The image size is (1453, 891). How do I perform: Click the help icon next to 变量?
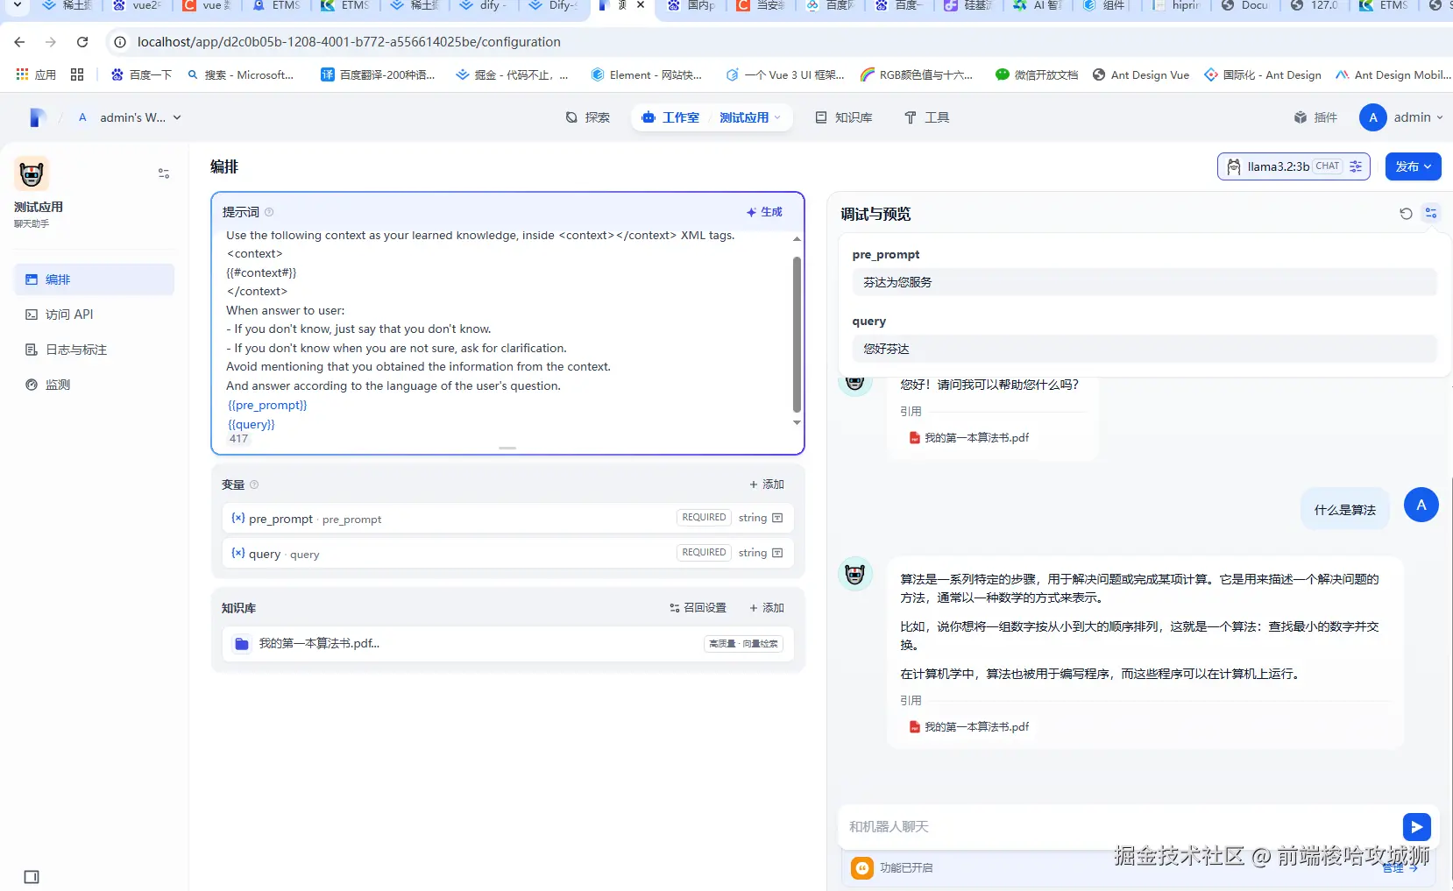pyautogui.click(x=254, y=484)
